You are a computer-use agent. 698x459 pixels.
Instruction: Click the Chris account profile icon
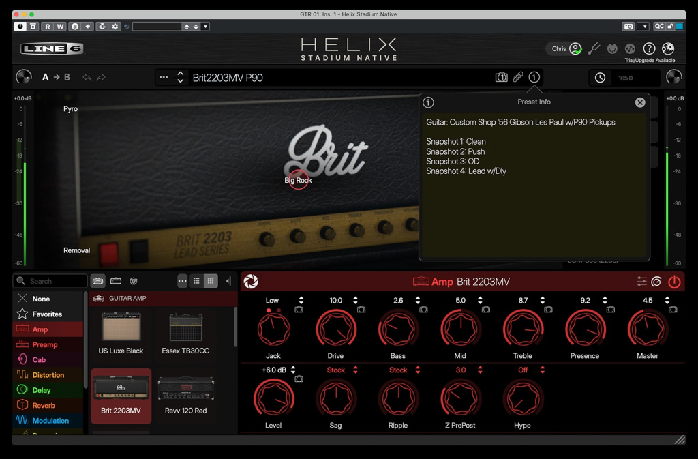(x=575, y=48)
